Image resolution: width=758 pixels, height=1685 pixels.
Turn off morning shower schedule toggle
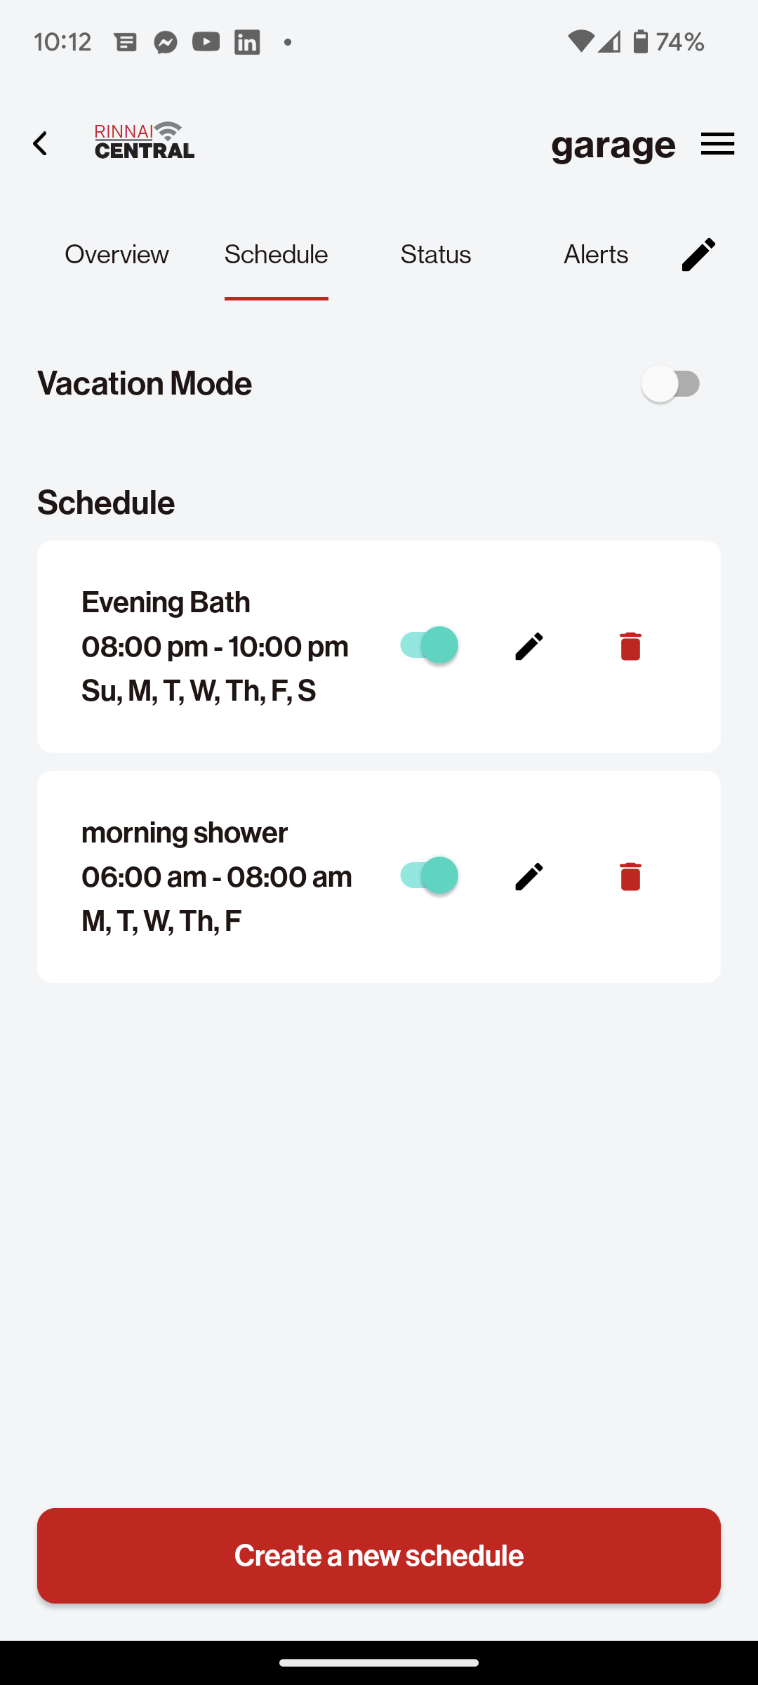pyautogui.click(x=429, y=875)
